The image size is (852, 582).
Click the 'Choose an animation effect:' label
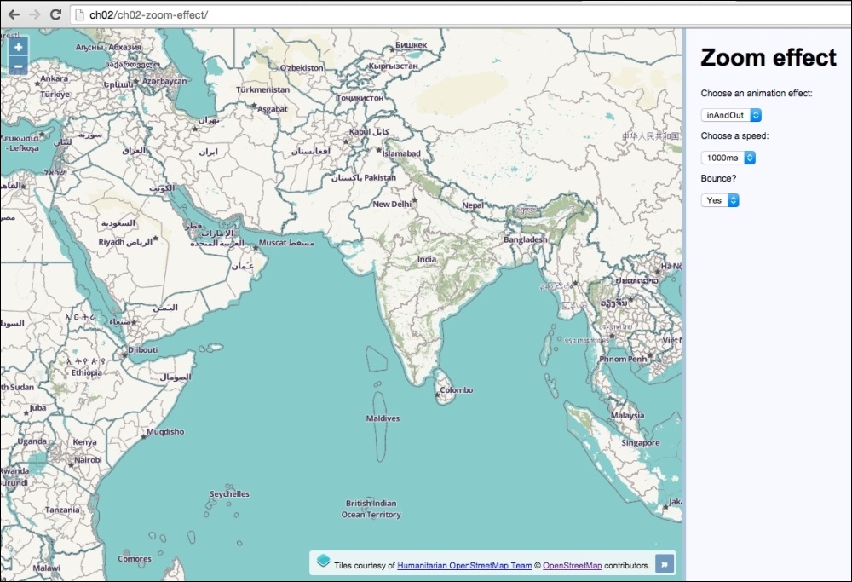coord(757,94)
